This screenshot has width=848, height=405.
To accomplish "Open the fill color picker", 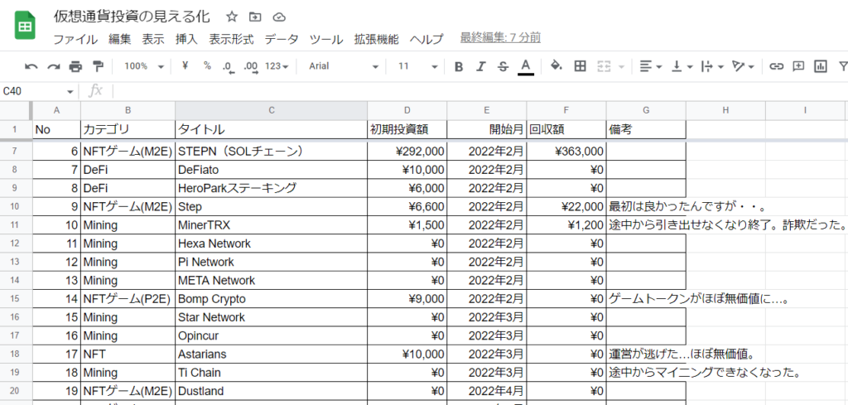I will tap(556, 66).
